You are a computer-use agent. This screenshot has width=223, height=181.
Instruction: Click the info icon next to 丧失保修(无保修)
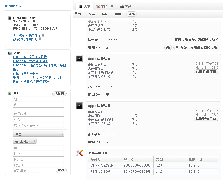click(43, 35)
